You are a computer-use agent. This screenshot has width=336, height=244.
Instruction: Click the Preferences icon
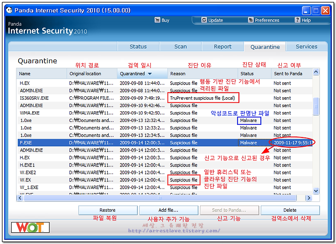point(251,20)
